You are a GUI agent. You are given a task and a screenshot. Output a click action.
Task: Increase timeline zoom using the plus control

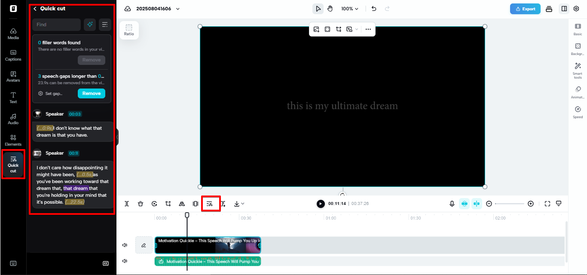click(x=531, y=203)
